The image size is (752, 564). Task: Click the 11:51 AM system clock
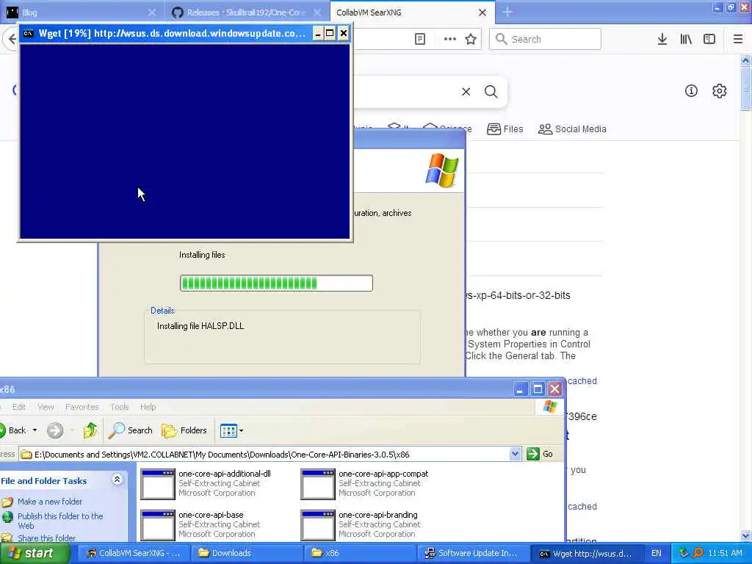point(725,554)
